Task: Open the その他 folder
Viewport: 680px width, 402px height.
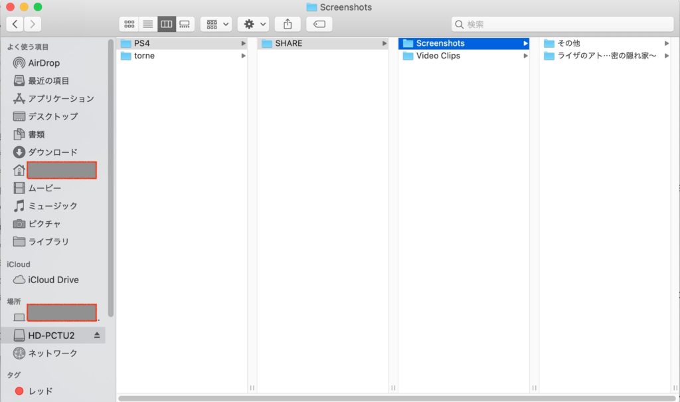Action: 568,43
